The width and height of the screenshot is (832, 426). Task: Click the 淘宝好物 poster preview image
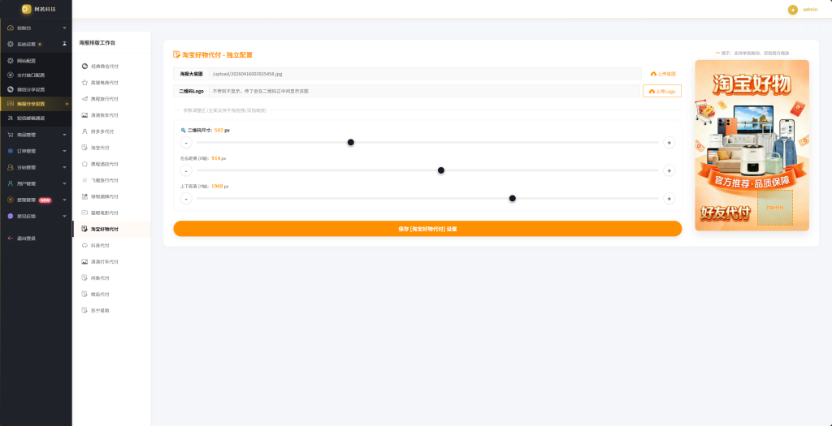pyautogui.click(x=752, y=145)
